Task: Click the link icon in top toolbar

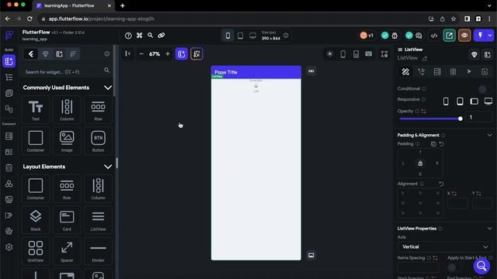Action: pyautogui.click(x=162, y=36)
